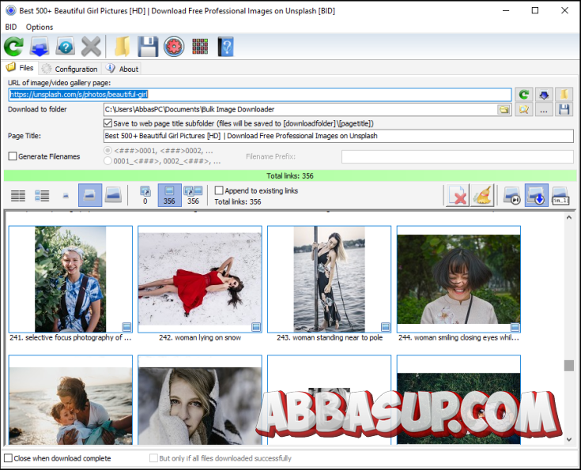
Task: Show embedded images filter showing 356 highlighted
Action: tap(169, 195)
